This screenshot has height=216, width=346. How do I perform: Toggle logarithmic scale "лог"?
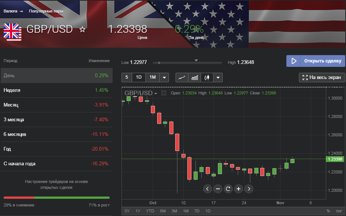339,211
